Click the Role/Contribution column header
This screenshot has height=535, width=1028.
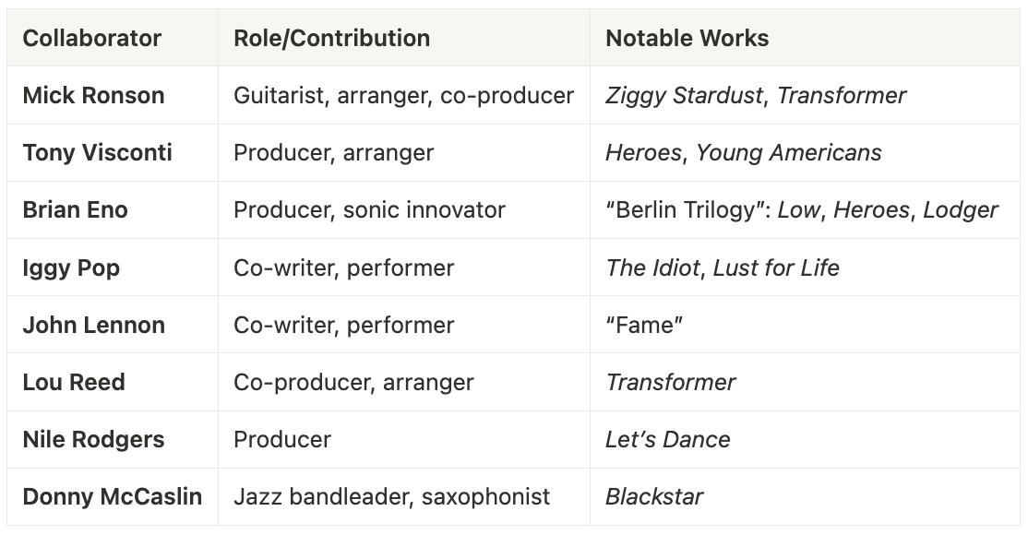pyautogui.click(x=404, y=38)
